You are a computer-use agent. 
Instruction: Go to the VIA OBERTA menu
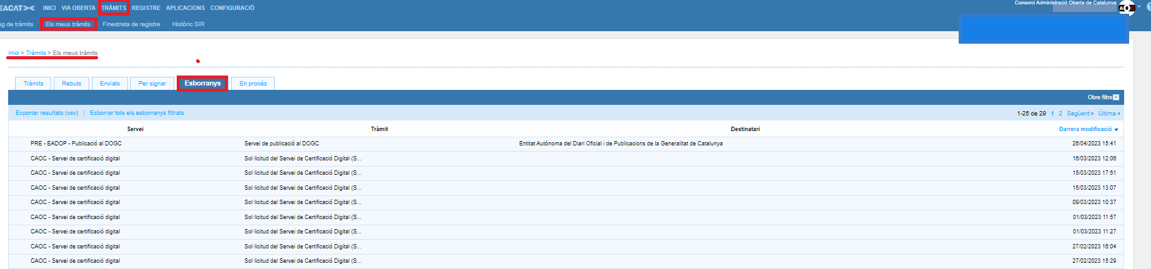pos(78,8)
